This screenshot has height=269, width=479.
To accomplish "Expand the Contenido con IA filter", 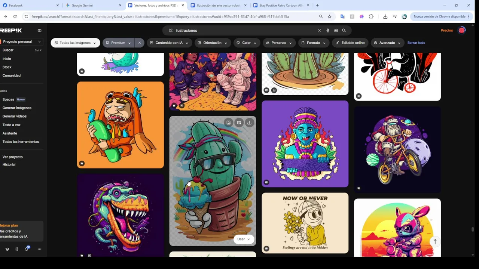I will point(169,43).
